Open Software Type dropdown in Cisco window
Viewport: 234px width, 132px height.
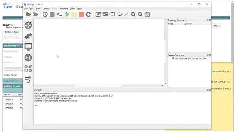point(14,37)
